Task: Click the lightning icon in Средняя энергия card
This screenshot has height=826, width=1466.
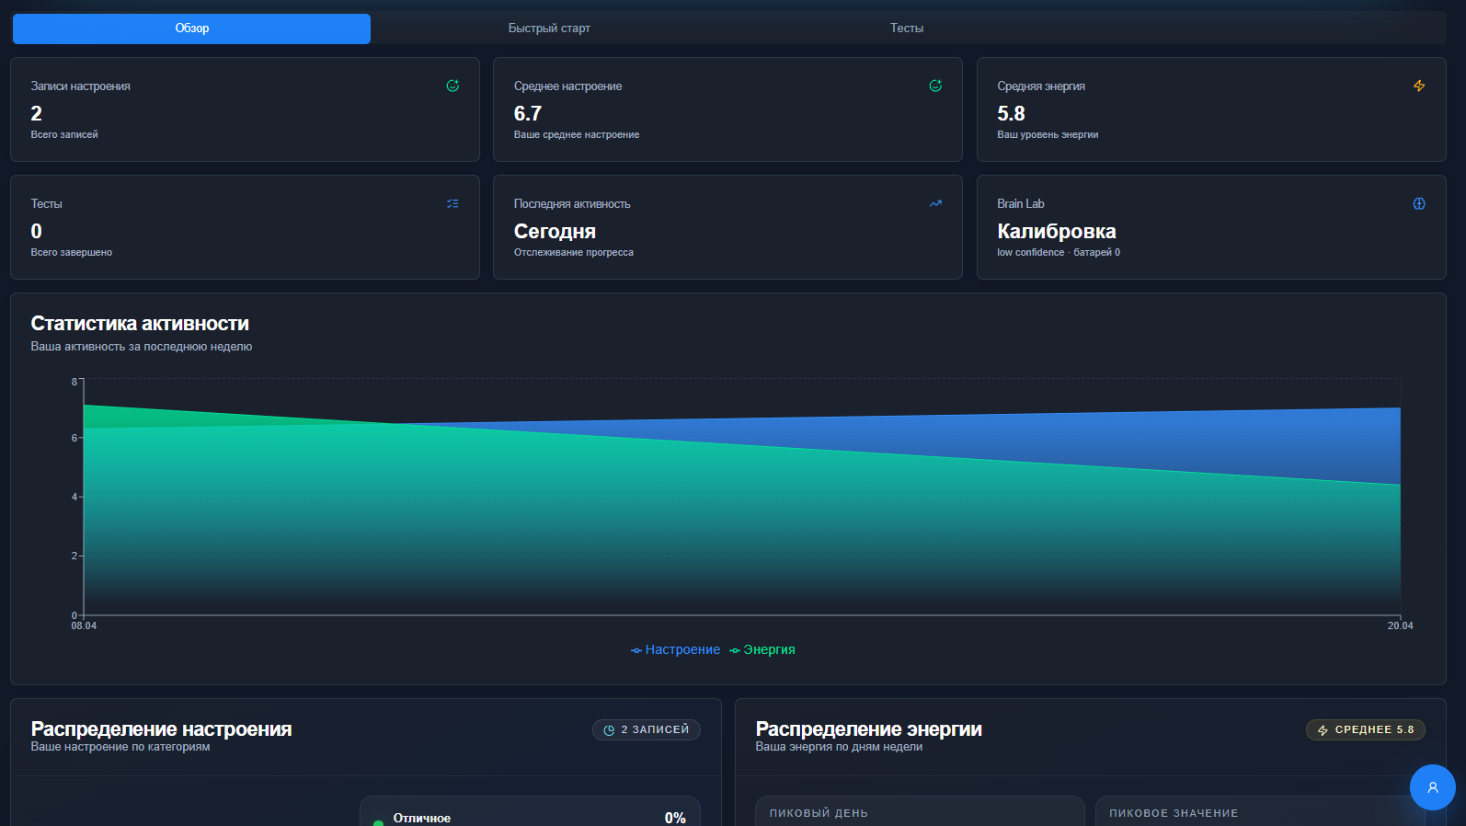Action: click(x=1419, y=86)
